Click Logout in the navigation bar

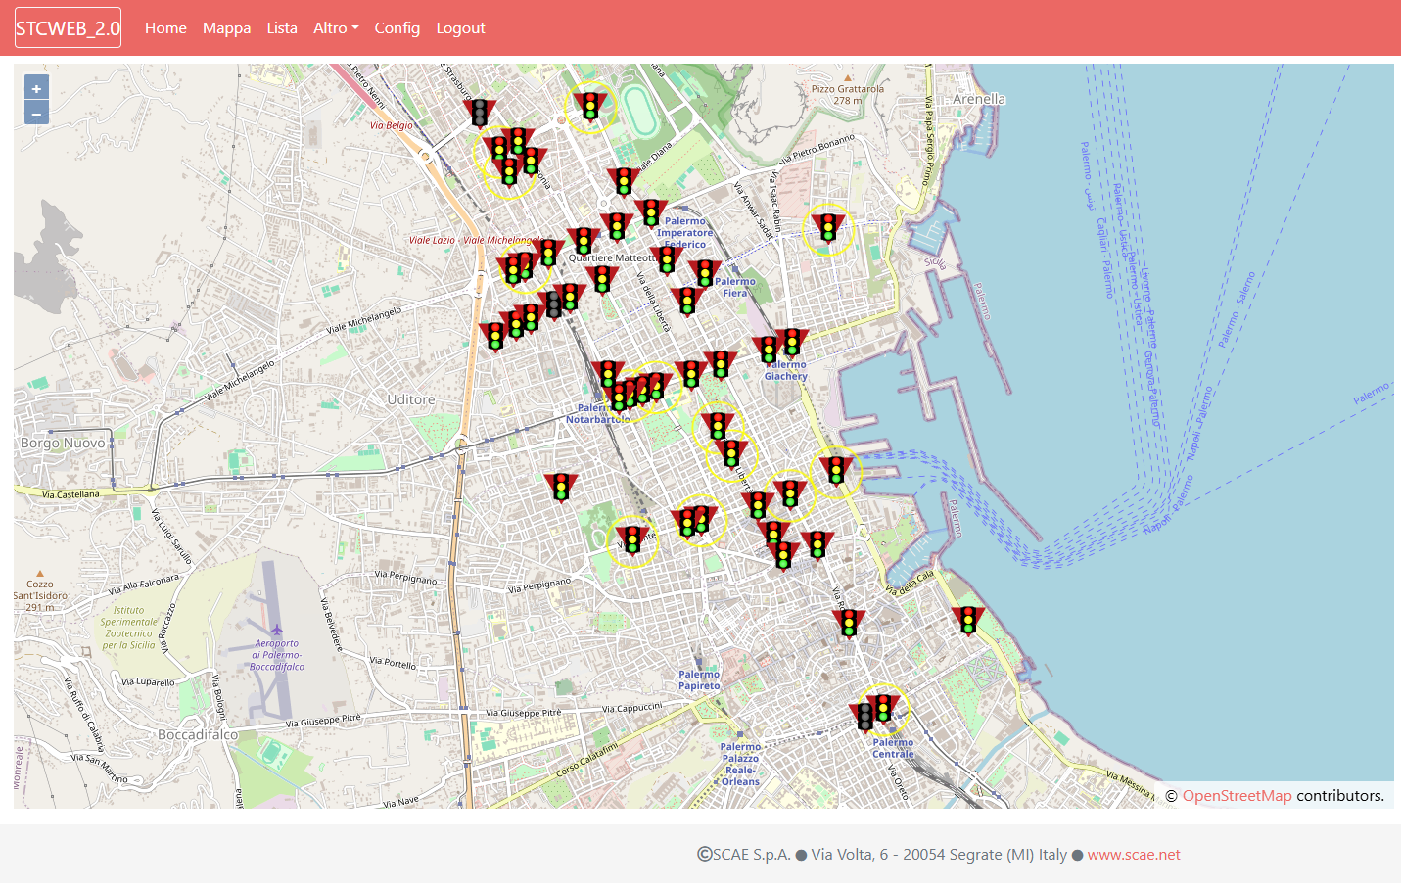click(x=460, y=28)
